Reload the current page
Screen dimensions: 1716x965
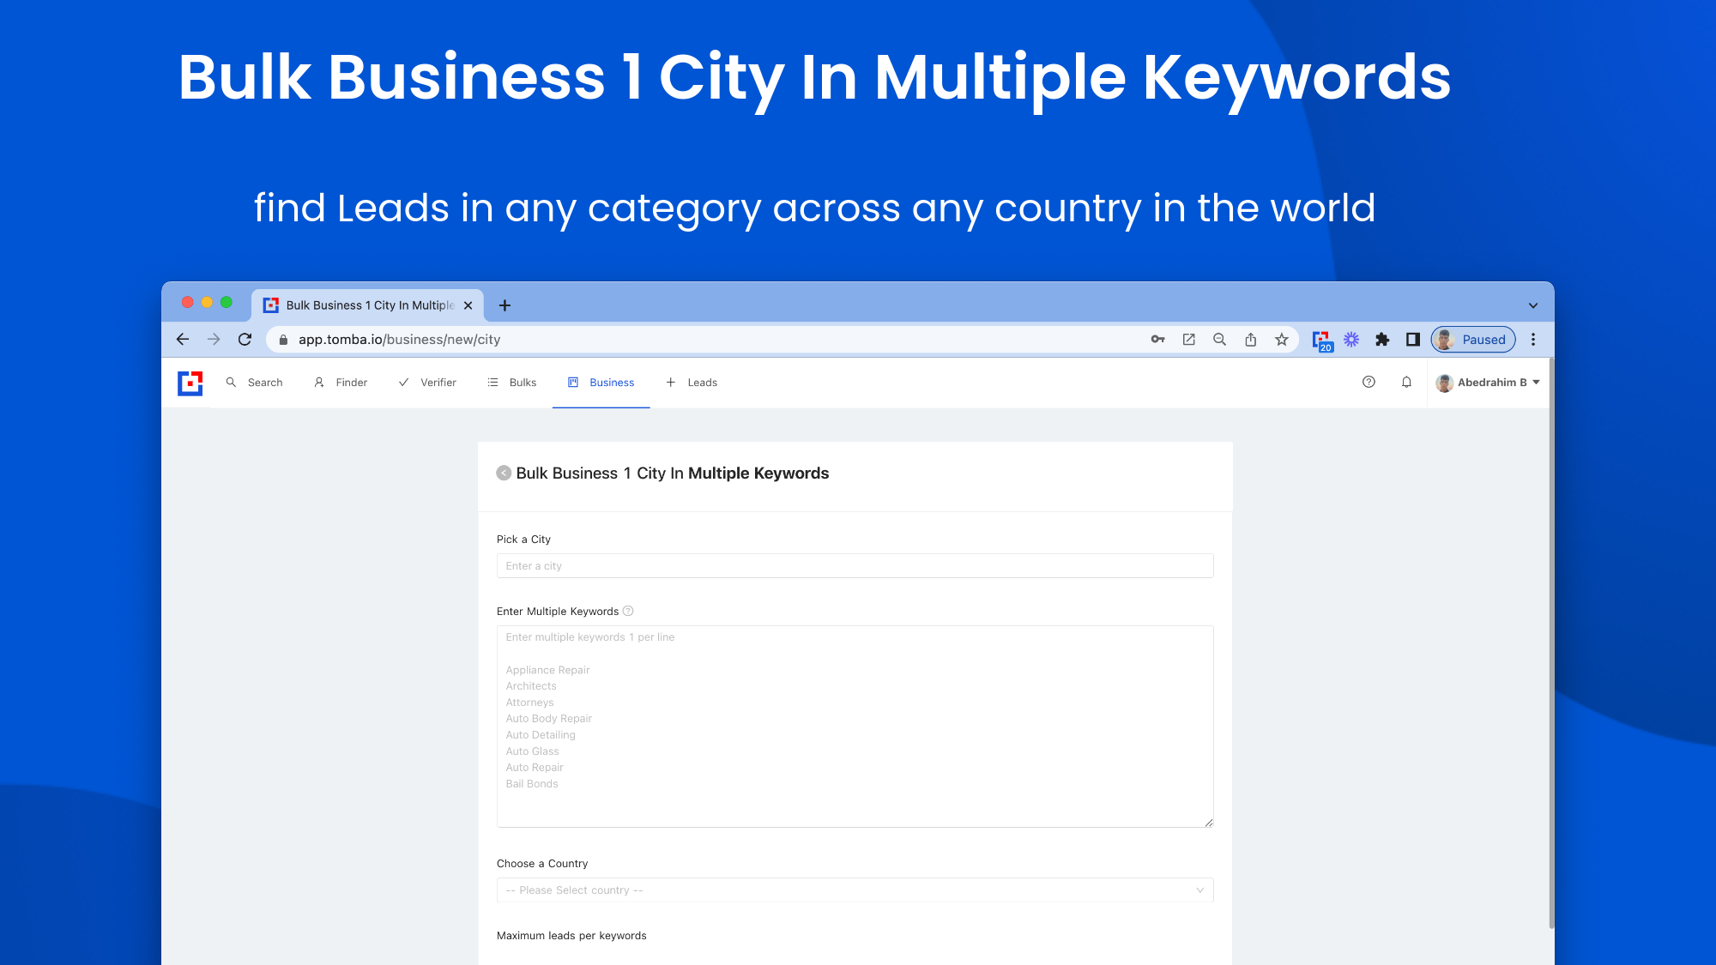click(x=245, y=340)
